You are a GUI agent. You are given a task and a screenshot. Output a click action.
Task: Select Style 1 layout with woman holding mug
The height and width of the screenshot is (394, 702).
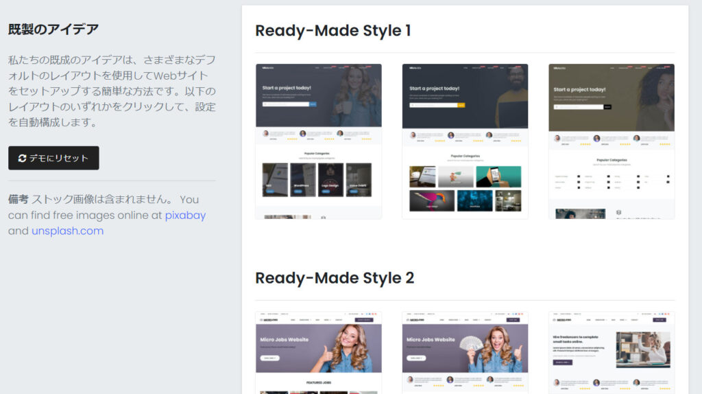point(318,141)
